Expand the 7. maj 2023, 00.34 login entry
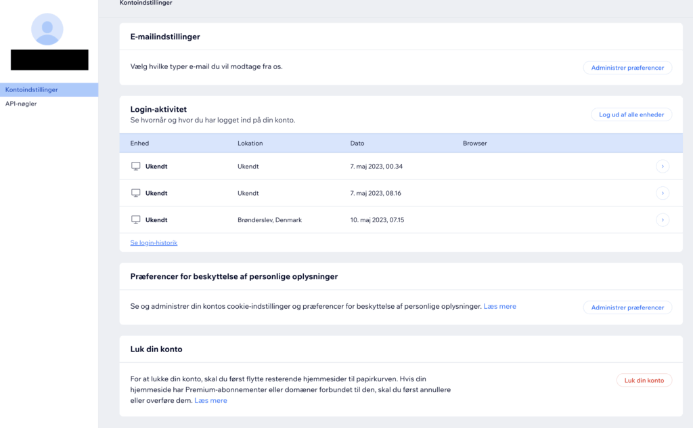The height and width of the screenshot is (428, 693). point(663,166)
